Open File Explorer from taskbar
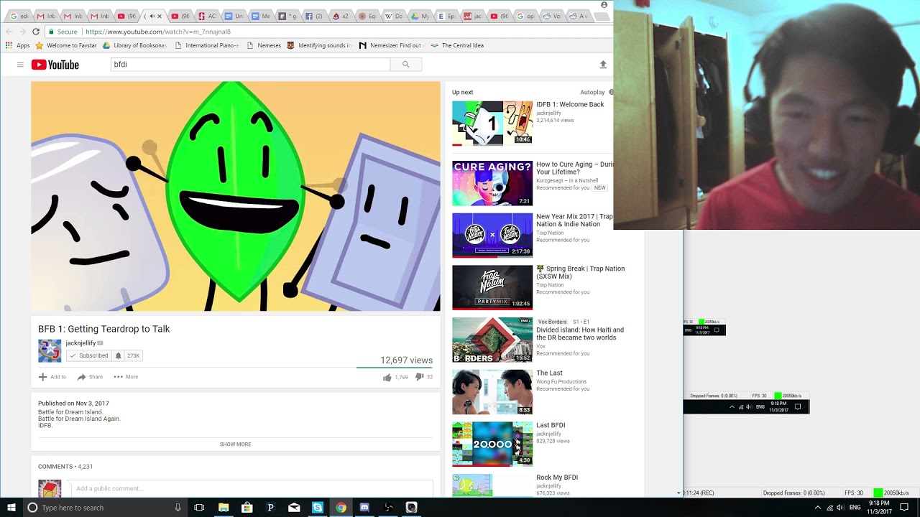Screen dimensions: 920x517 point(224,508)
